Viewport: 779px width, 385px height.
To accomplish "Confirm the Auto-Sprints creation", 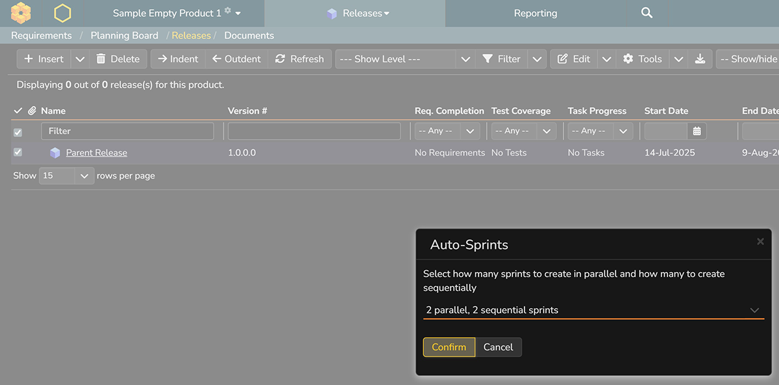I will tap(449, 347).
